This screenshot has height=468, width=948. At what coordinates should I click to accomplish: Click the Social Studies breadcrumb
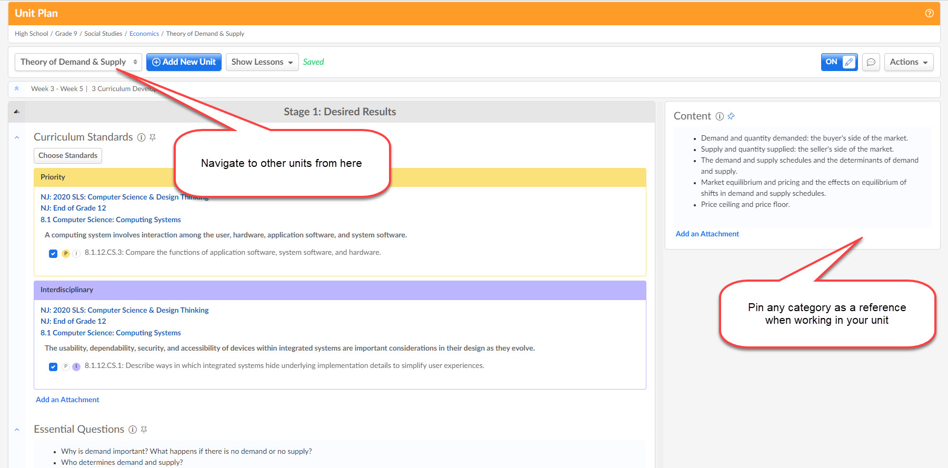click(103, 34)
